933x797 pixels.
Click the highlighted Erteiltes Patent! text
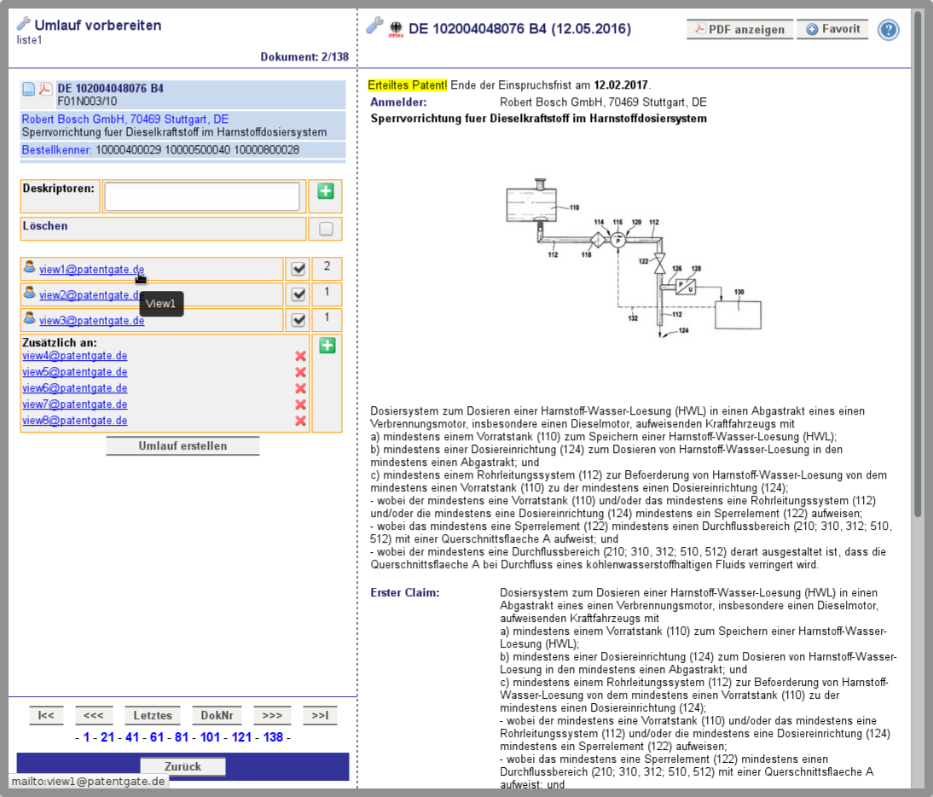[408, 85]
